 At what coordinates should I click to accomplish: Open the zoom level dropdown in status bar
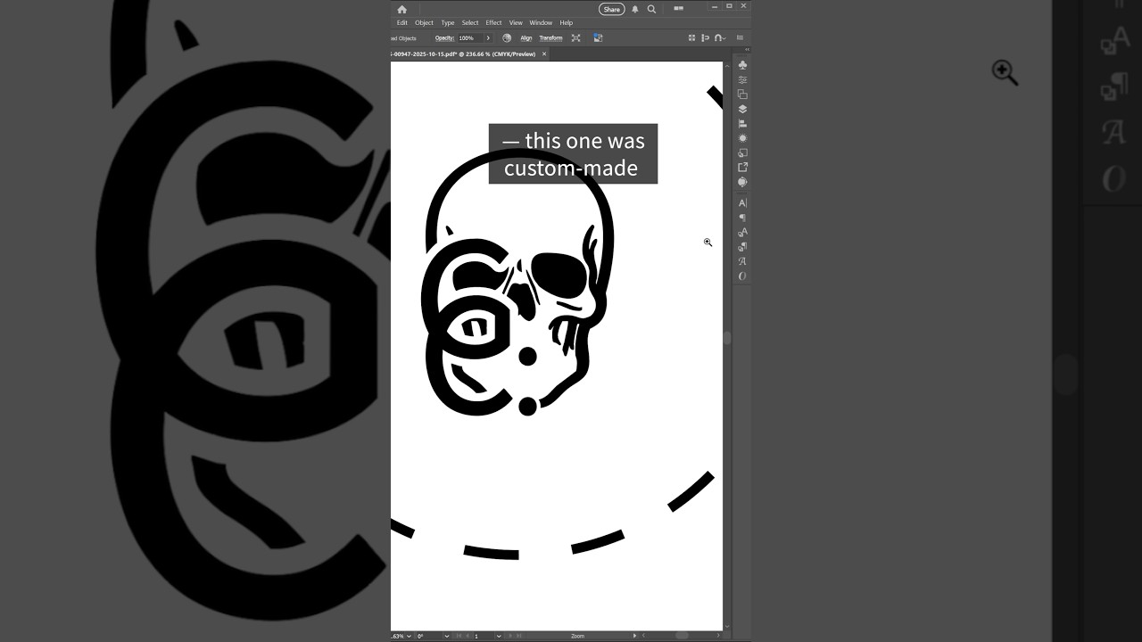coord(409,636)
